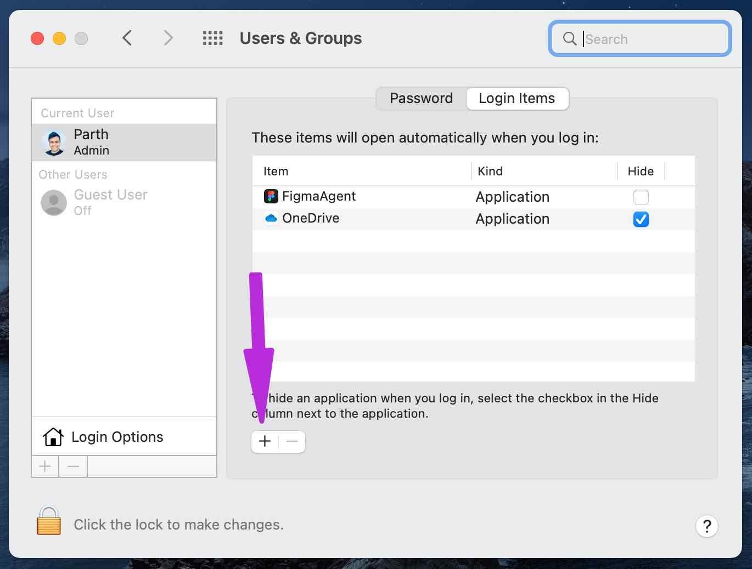This screenshot has height=569, width=752.
Task: Select the FigmaAgent login item row
Action: click(x=473, y=197)
